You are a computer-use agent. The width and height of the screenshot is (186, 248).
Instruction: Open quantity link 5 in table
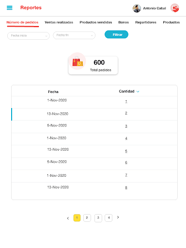(x=126, y=151)
